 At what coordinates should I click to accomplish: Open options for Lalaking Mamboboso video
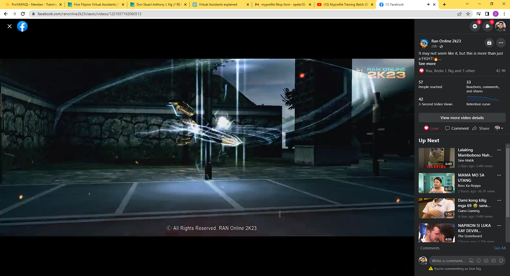pyautogui.click(x=499, y=150)
